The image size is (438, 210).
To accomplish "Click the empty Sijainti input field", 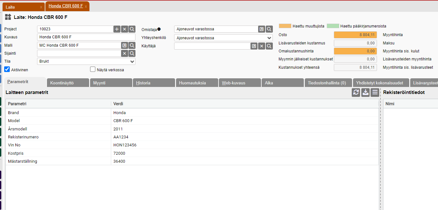I will click(79, 53).
